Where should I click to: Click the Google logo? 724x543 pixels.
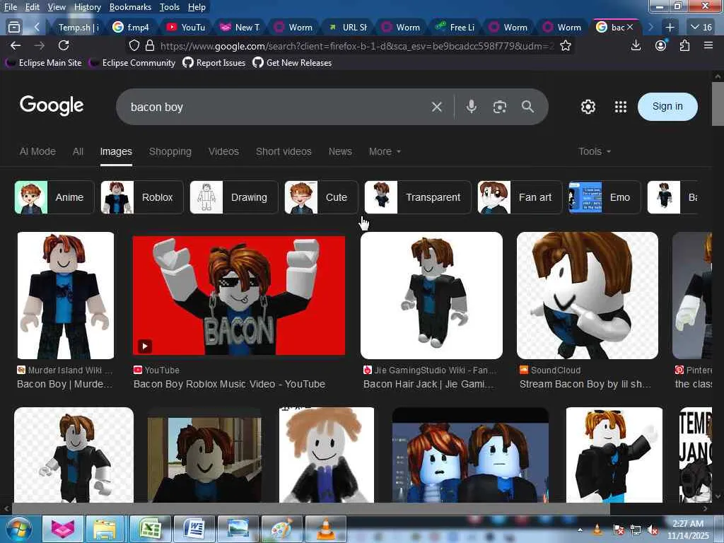52,105
